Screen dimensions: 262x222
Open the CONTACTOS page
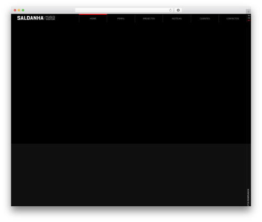point(233,18)
